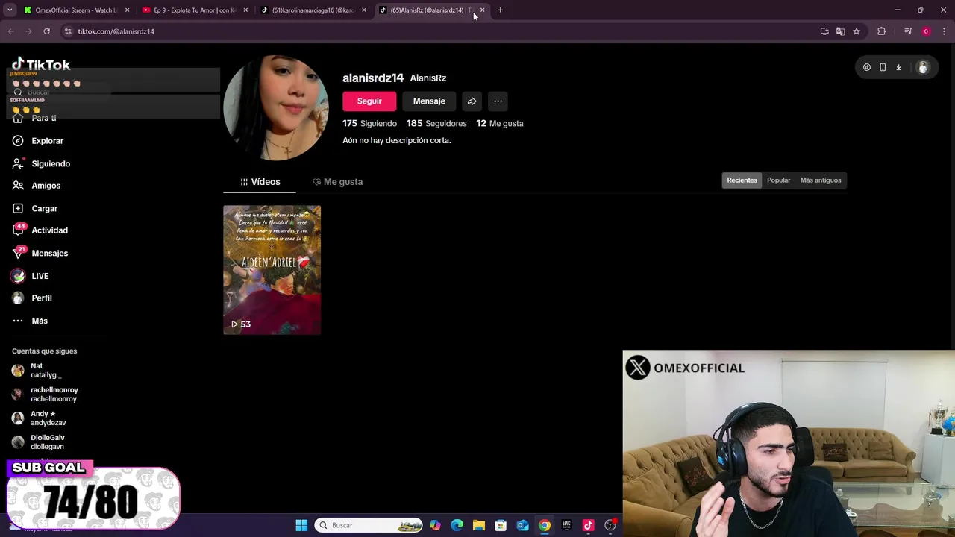Go back in browser history
955x537 pixels.
pos(10,31)
